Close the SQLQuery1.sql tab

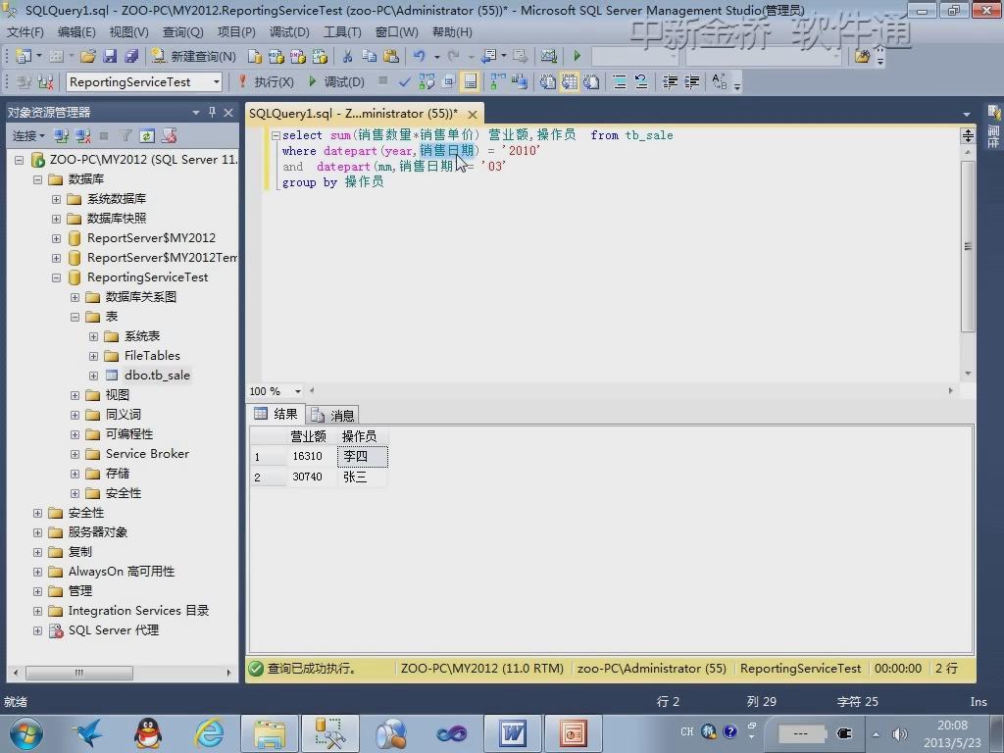[473, 114]
